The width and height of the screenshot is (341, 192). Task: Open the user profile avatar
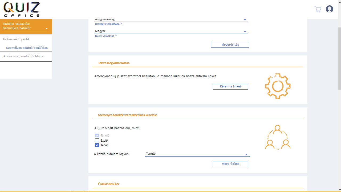point(330,9)
